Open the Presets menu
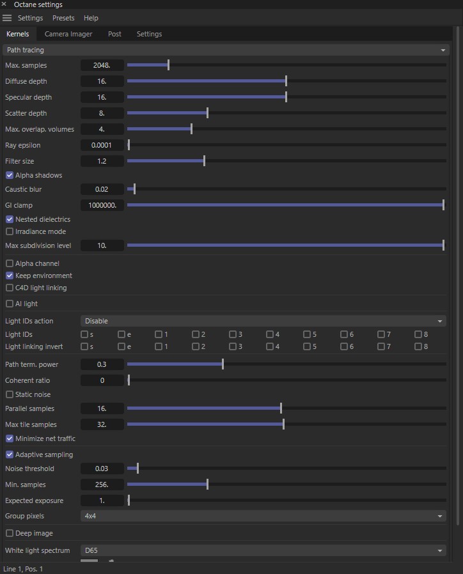 (x=63, y=18)
